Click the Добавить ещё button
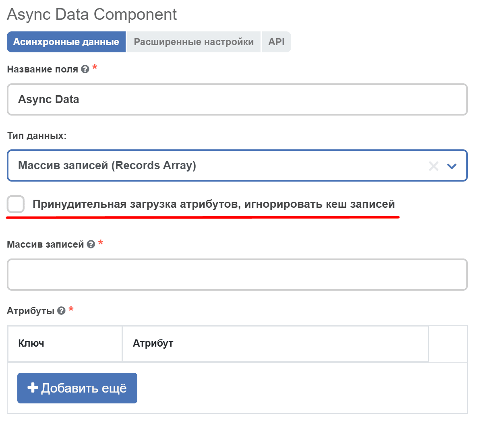Viewport: 482px width, 432px height. click(x=77, y=388)
